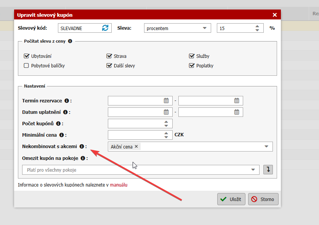Expand the Nekombinovat s akcemi dropdown
This screenshot has height=225, width=319.
tap(266, 147)
